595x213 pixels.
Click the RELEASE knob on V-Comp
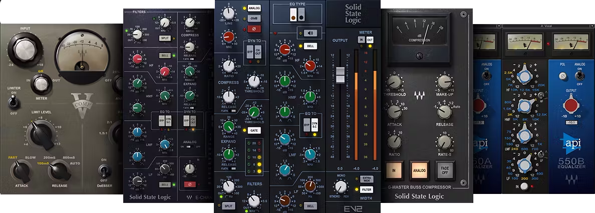click(x=60, y=170)
